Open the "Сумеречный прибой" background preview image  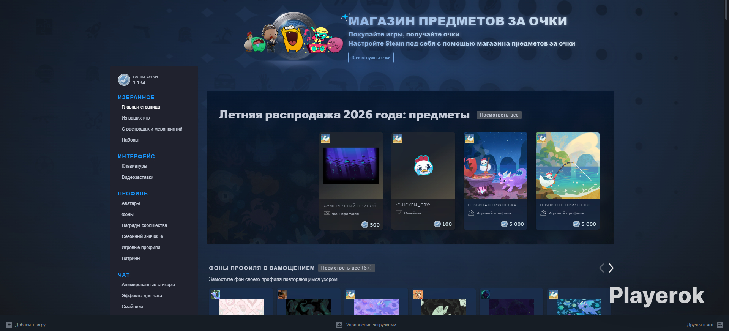tap(351, 166)
